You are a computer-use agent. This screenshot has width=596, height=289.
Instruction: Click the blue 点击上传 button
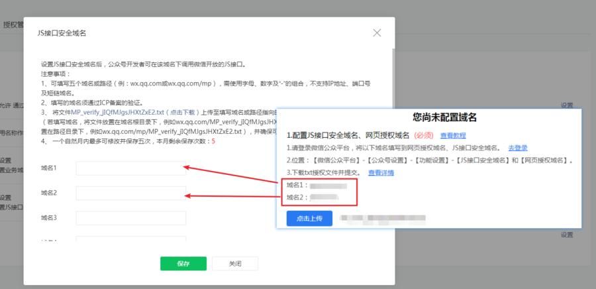[309, 218]
